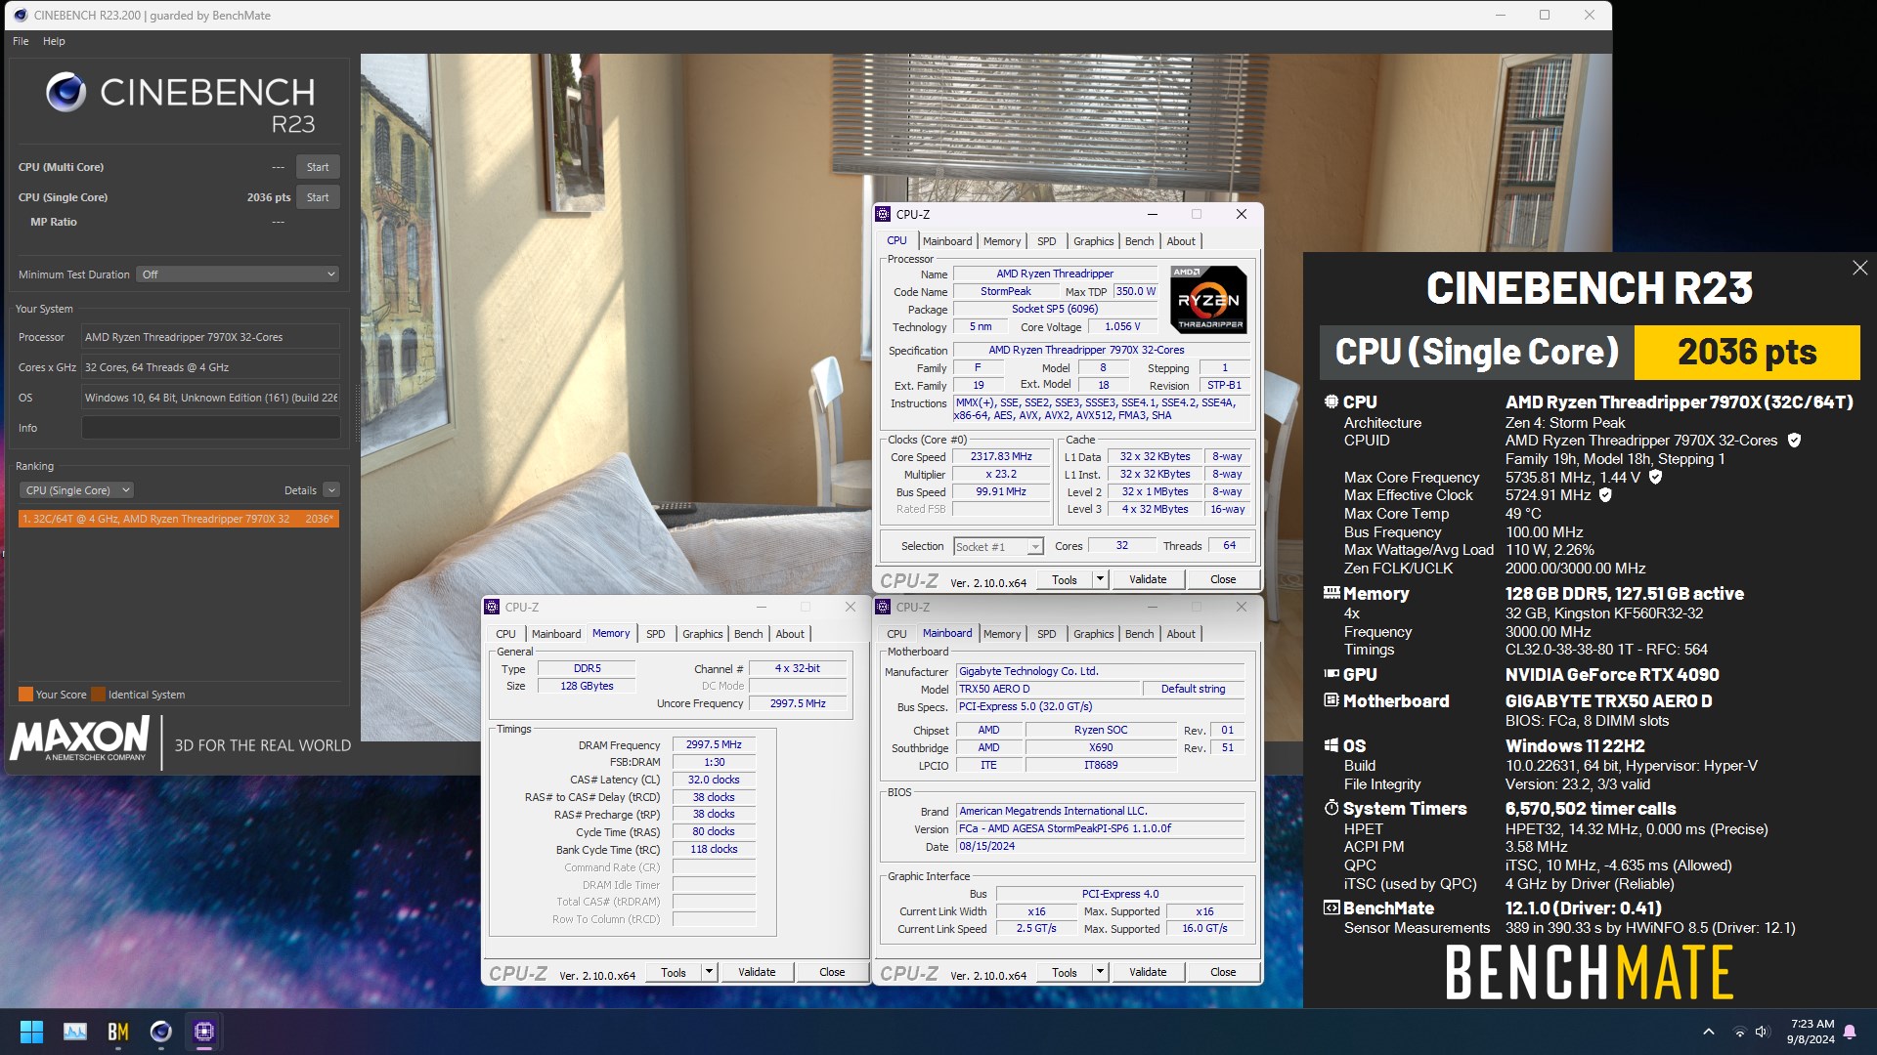Open Tools dropdown arrow in top CPU-Z
This screenshot has height=1055, width=1877.
click(1100, 579)
